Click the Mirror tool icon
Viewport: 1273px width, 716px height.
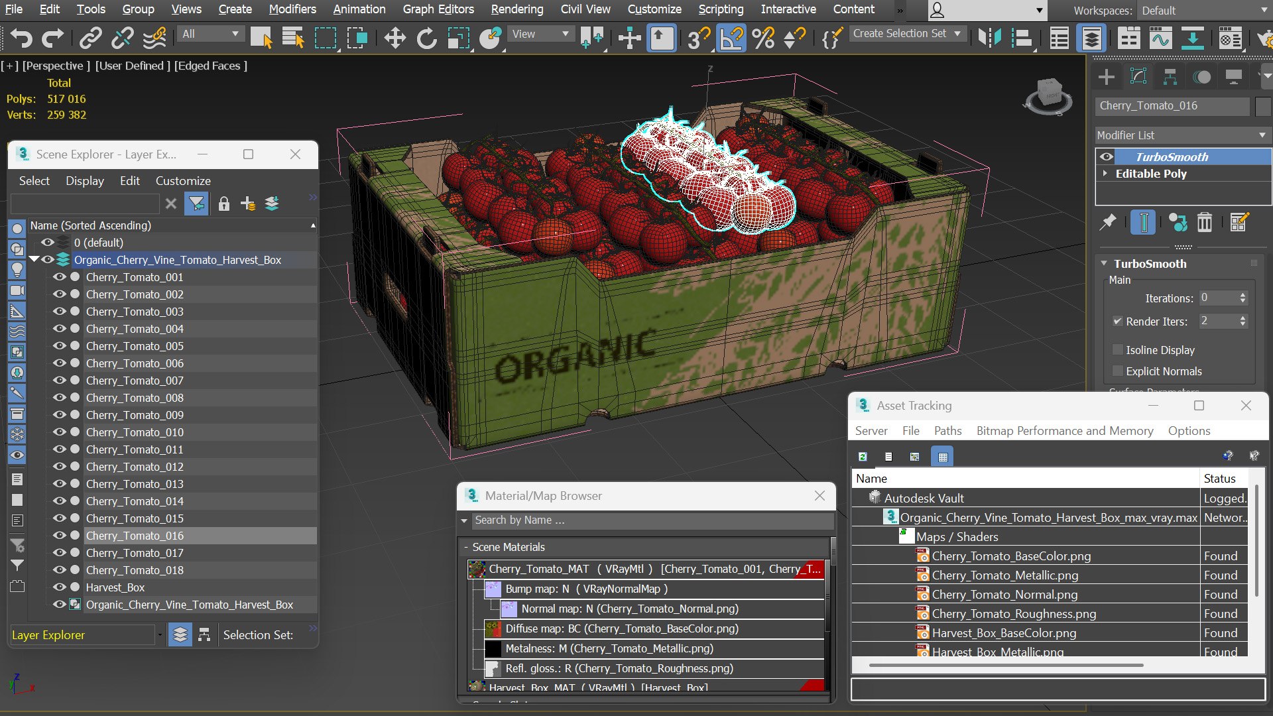coord(990,38)
